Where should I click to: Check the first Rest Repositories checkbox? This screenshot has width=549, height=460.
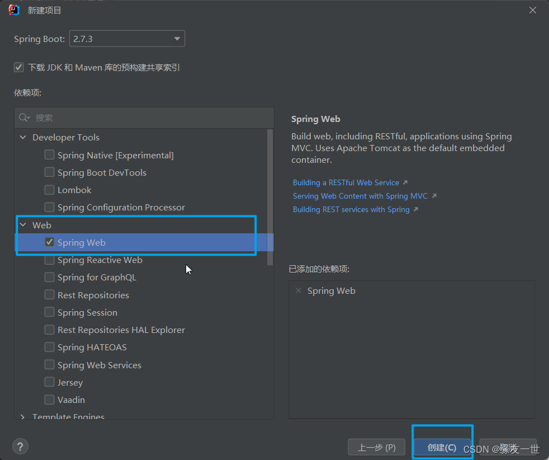click(x=49, y=295)
